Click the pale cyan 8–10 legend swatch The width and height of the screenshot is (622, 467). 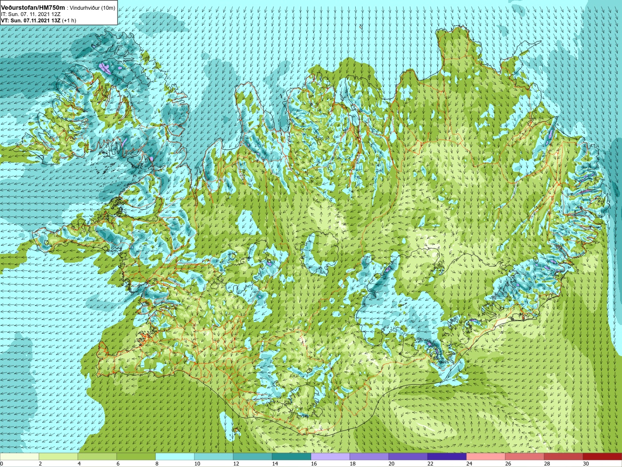point(175,457)
